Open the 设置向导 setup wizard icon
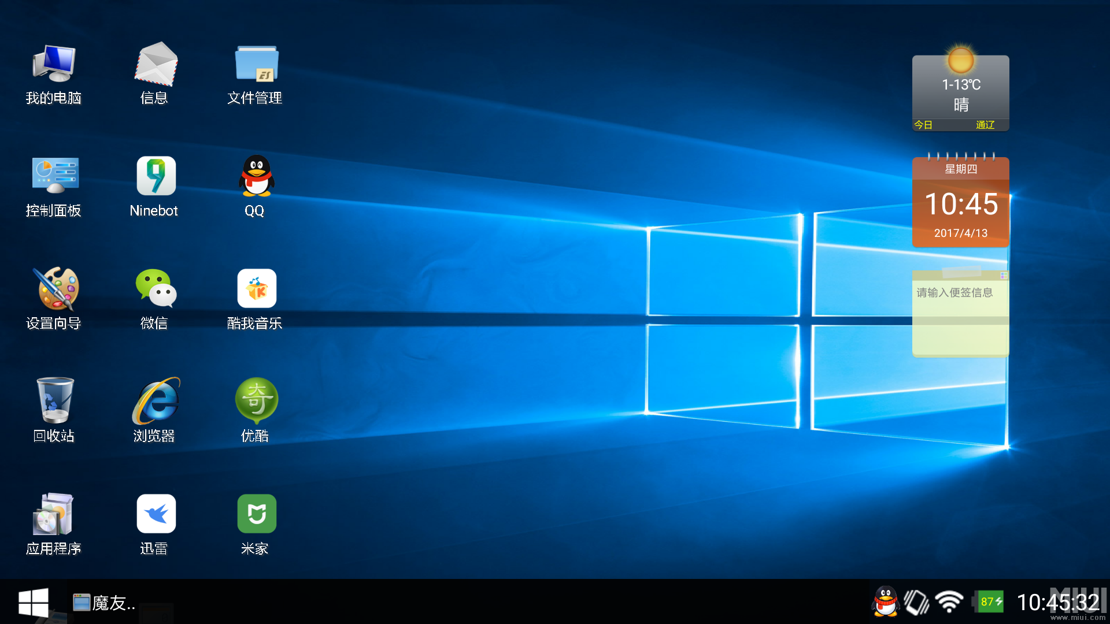The height and width of the screenshot is (624, 1110). tap(54, 288)
